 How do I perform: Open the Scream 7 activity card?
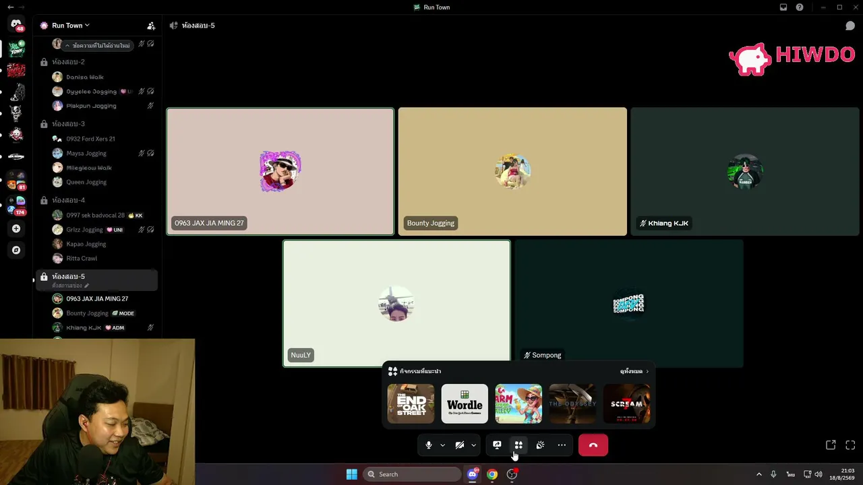626,403
